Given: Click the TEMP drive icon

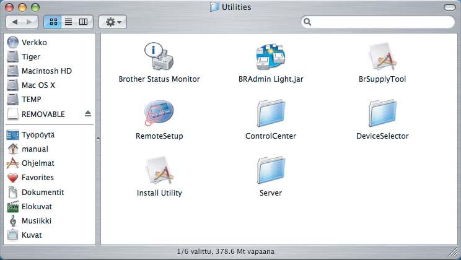Looking at the screenshot, I should coord(12,99).
